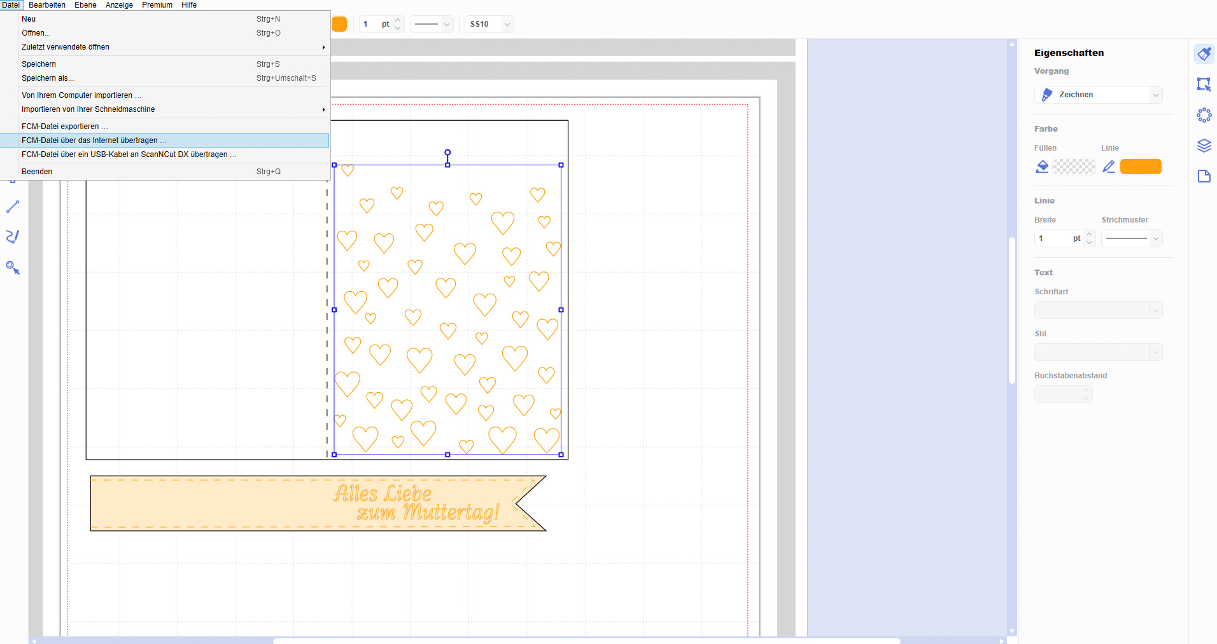Increase the Breite value with up arrow in panel
This screenshot has width=1217, height=644.
[1089, 235]
